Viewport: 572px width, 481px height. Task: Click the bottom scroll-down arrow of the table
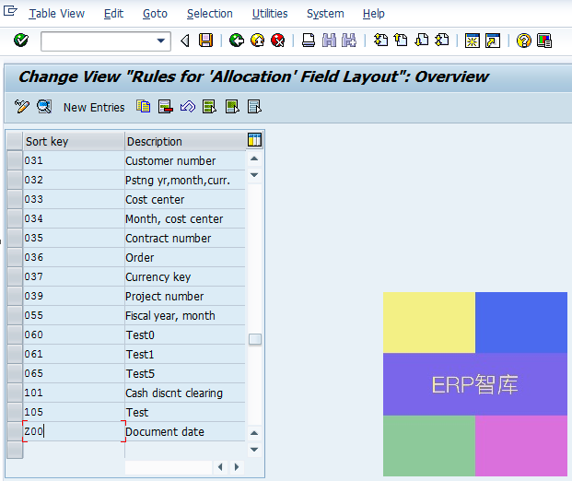(x=254, y=450)
